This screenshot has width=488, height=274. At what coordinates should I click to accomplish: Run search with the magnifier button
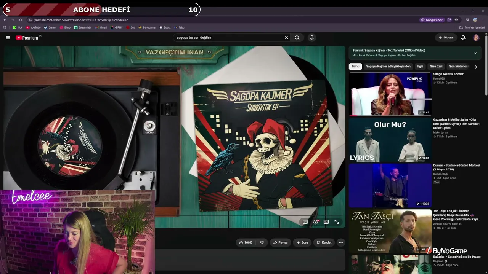coord(297,38)
